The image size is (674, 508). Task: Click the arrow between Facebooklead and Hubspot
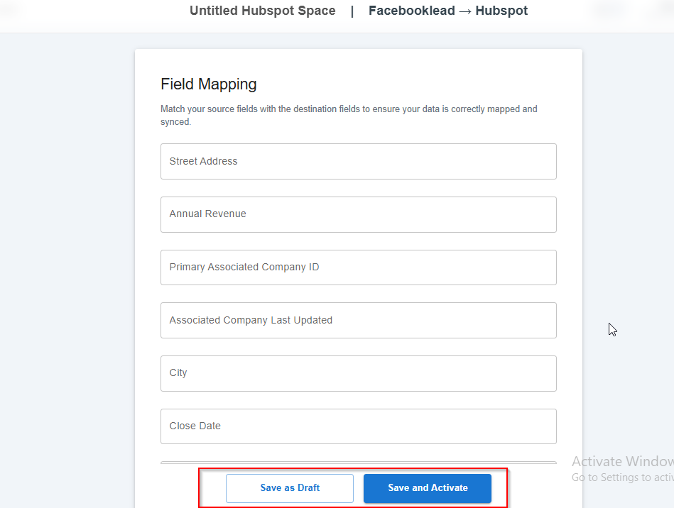465,11
